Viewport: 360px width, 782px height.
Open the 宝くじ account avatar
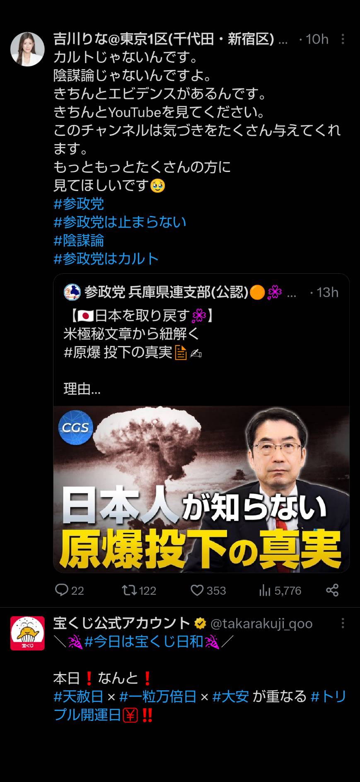point(27,633)
